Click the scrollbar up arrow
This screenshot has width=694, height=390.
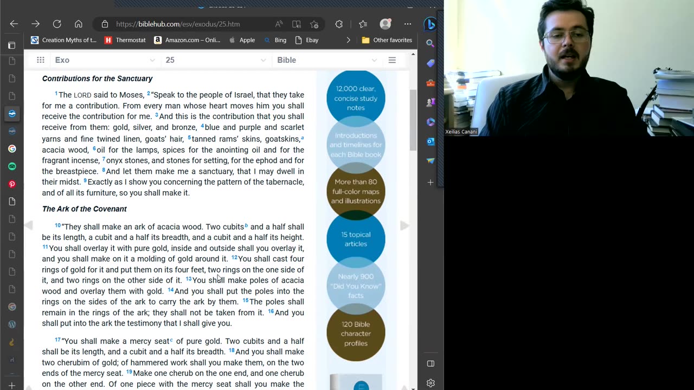click(x=413, y=54)
